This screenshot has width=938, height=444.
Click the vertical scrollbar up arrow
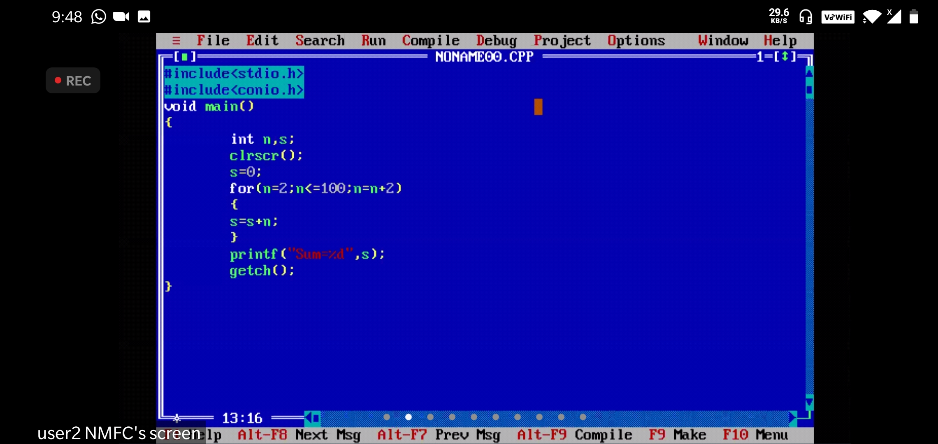tap(809, 73)
